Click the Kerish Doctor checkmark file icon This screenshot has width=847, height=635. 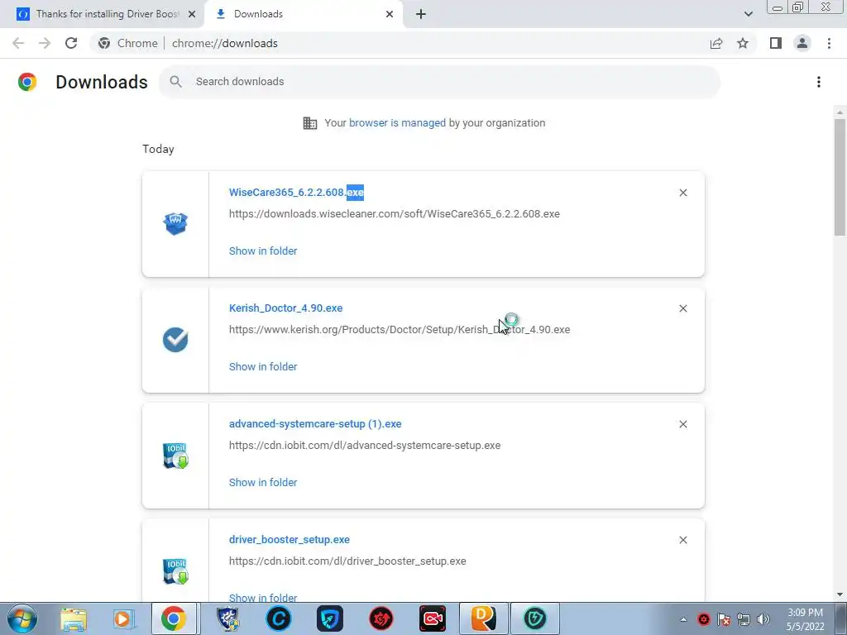click(175, 340)
